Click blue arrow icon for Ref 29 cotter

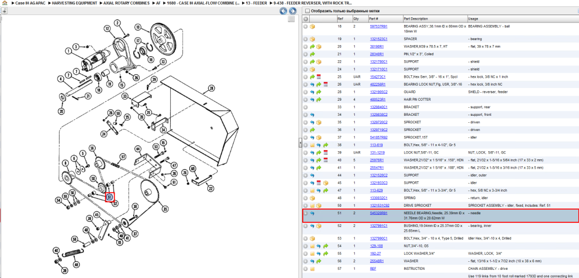(313, 100)
